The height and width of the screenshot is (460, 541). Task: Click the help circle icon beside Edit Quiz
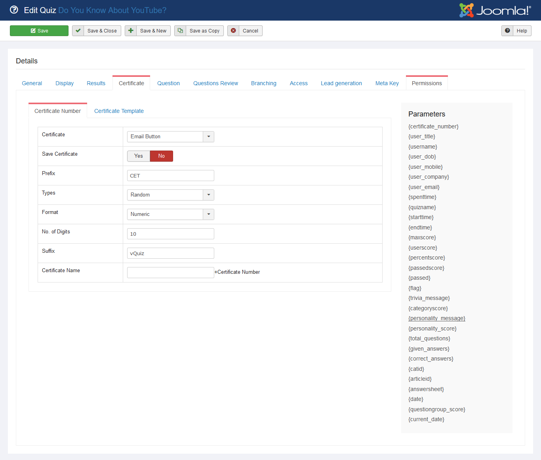coord(14,10)
